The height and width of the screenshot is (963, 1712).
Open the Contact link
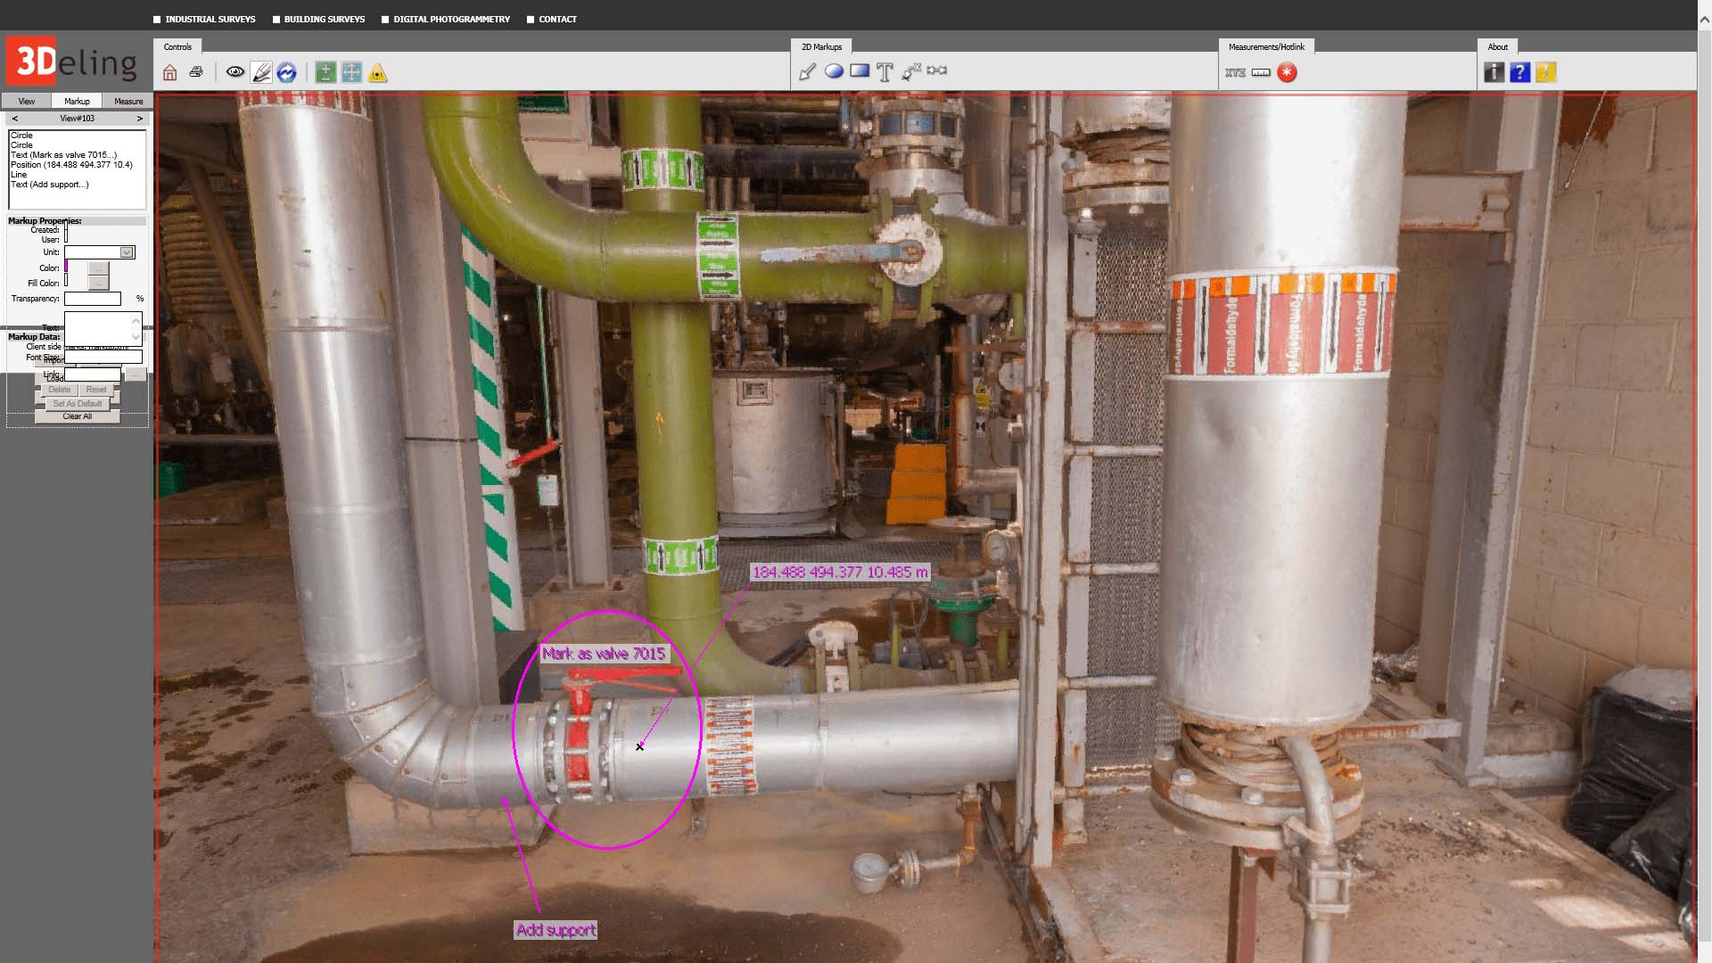point(557,19)
